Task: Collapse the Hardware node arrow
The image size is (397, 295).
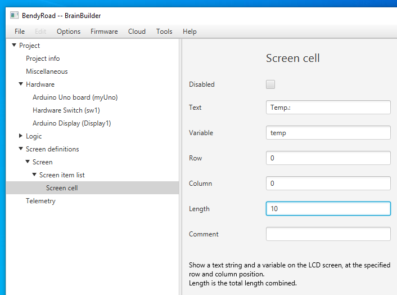Action: [21, 84]
